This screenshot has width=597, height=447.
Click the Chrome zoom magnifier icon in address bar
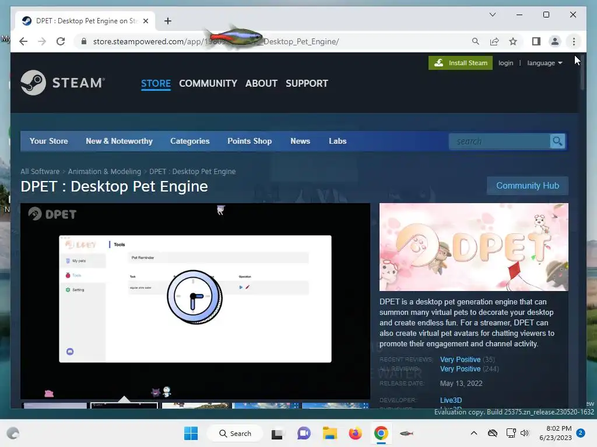pyautogui.click(x=476, y=41)
